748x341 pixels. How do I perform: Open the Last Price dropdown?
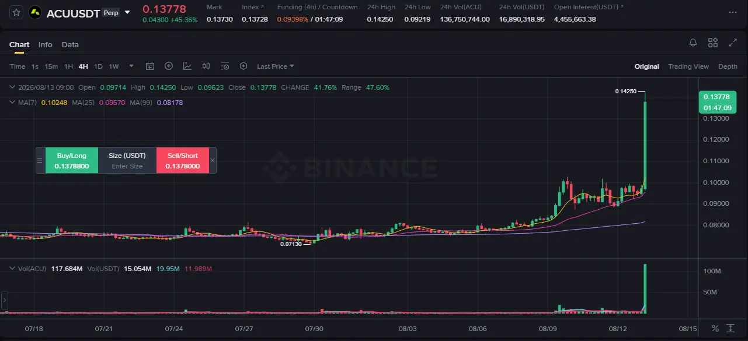(276, 66)
